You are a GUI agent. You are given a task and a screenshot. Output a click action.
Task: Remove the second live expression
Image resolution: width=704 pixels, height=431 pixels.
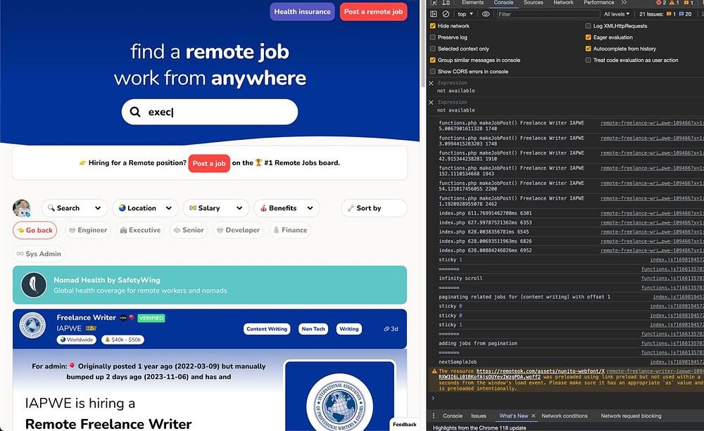(431, 102)
